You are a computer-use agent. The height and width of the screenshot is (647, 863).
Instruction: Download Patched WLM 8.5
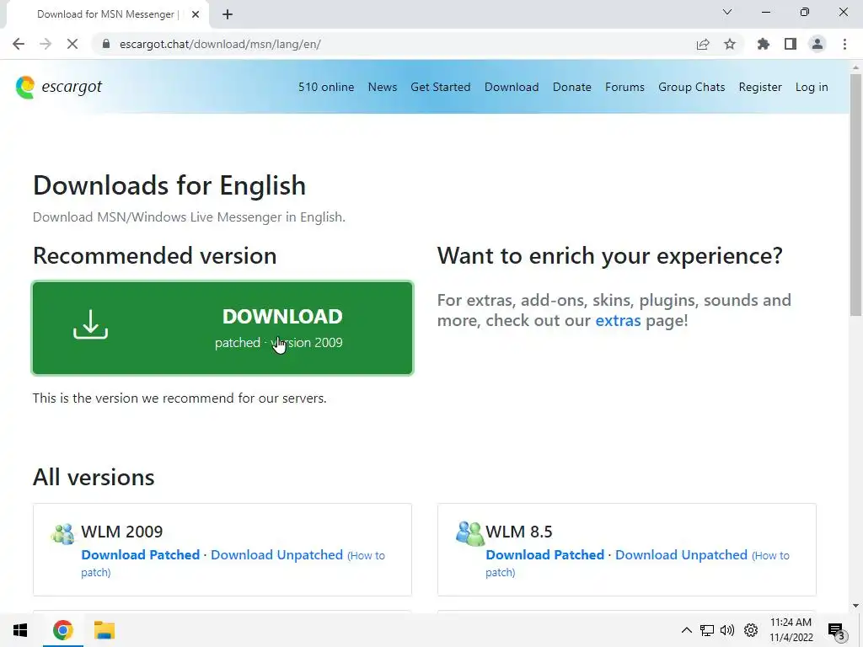coord(545,554)
